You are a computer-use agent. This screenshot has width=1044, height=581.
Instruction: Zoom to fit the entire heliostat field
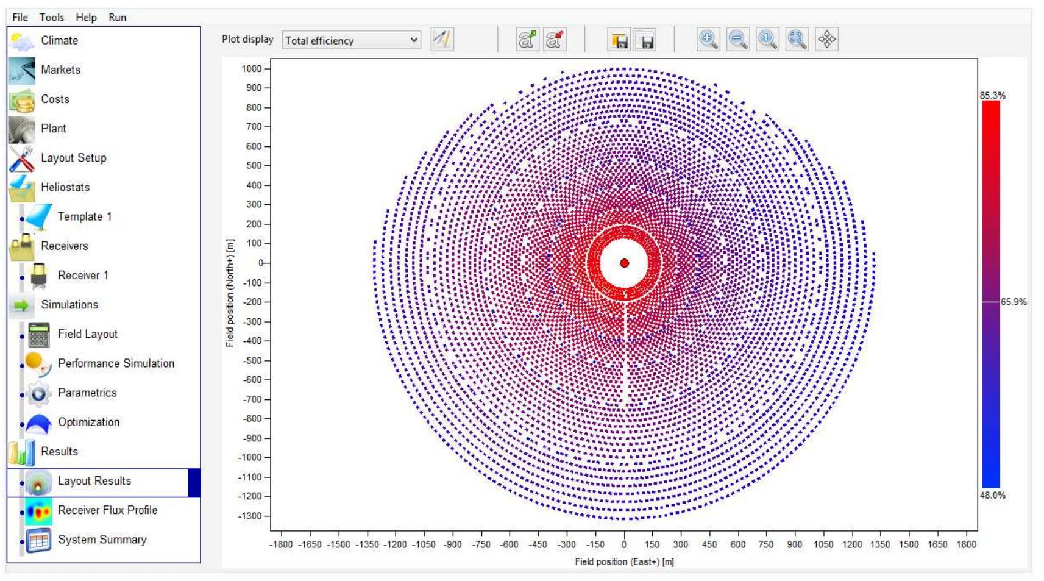(x=796, y=40)
